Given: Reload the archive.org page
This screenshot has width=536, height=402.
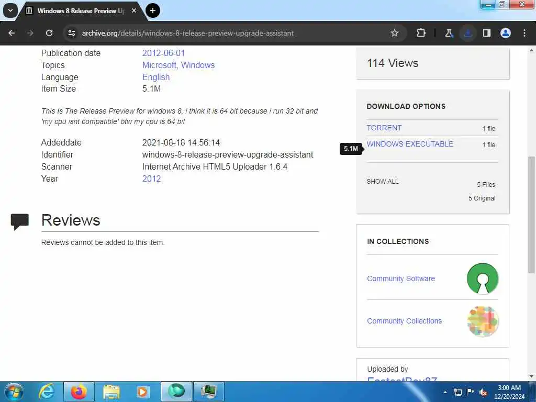Looking at the screenshot, I should pyautogui.click(x=49, y=33).
